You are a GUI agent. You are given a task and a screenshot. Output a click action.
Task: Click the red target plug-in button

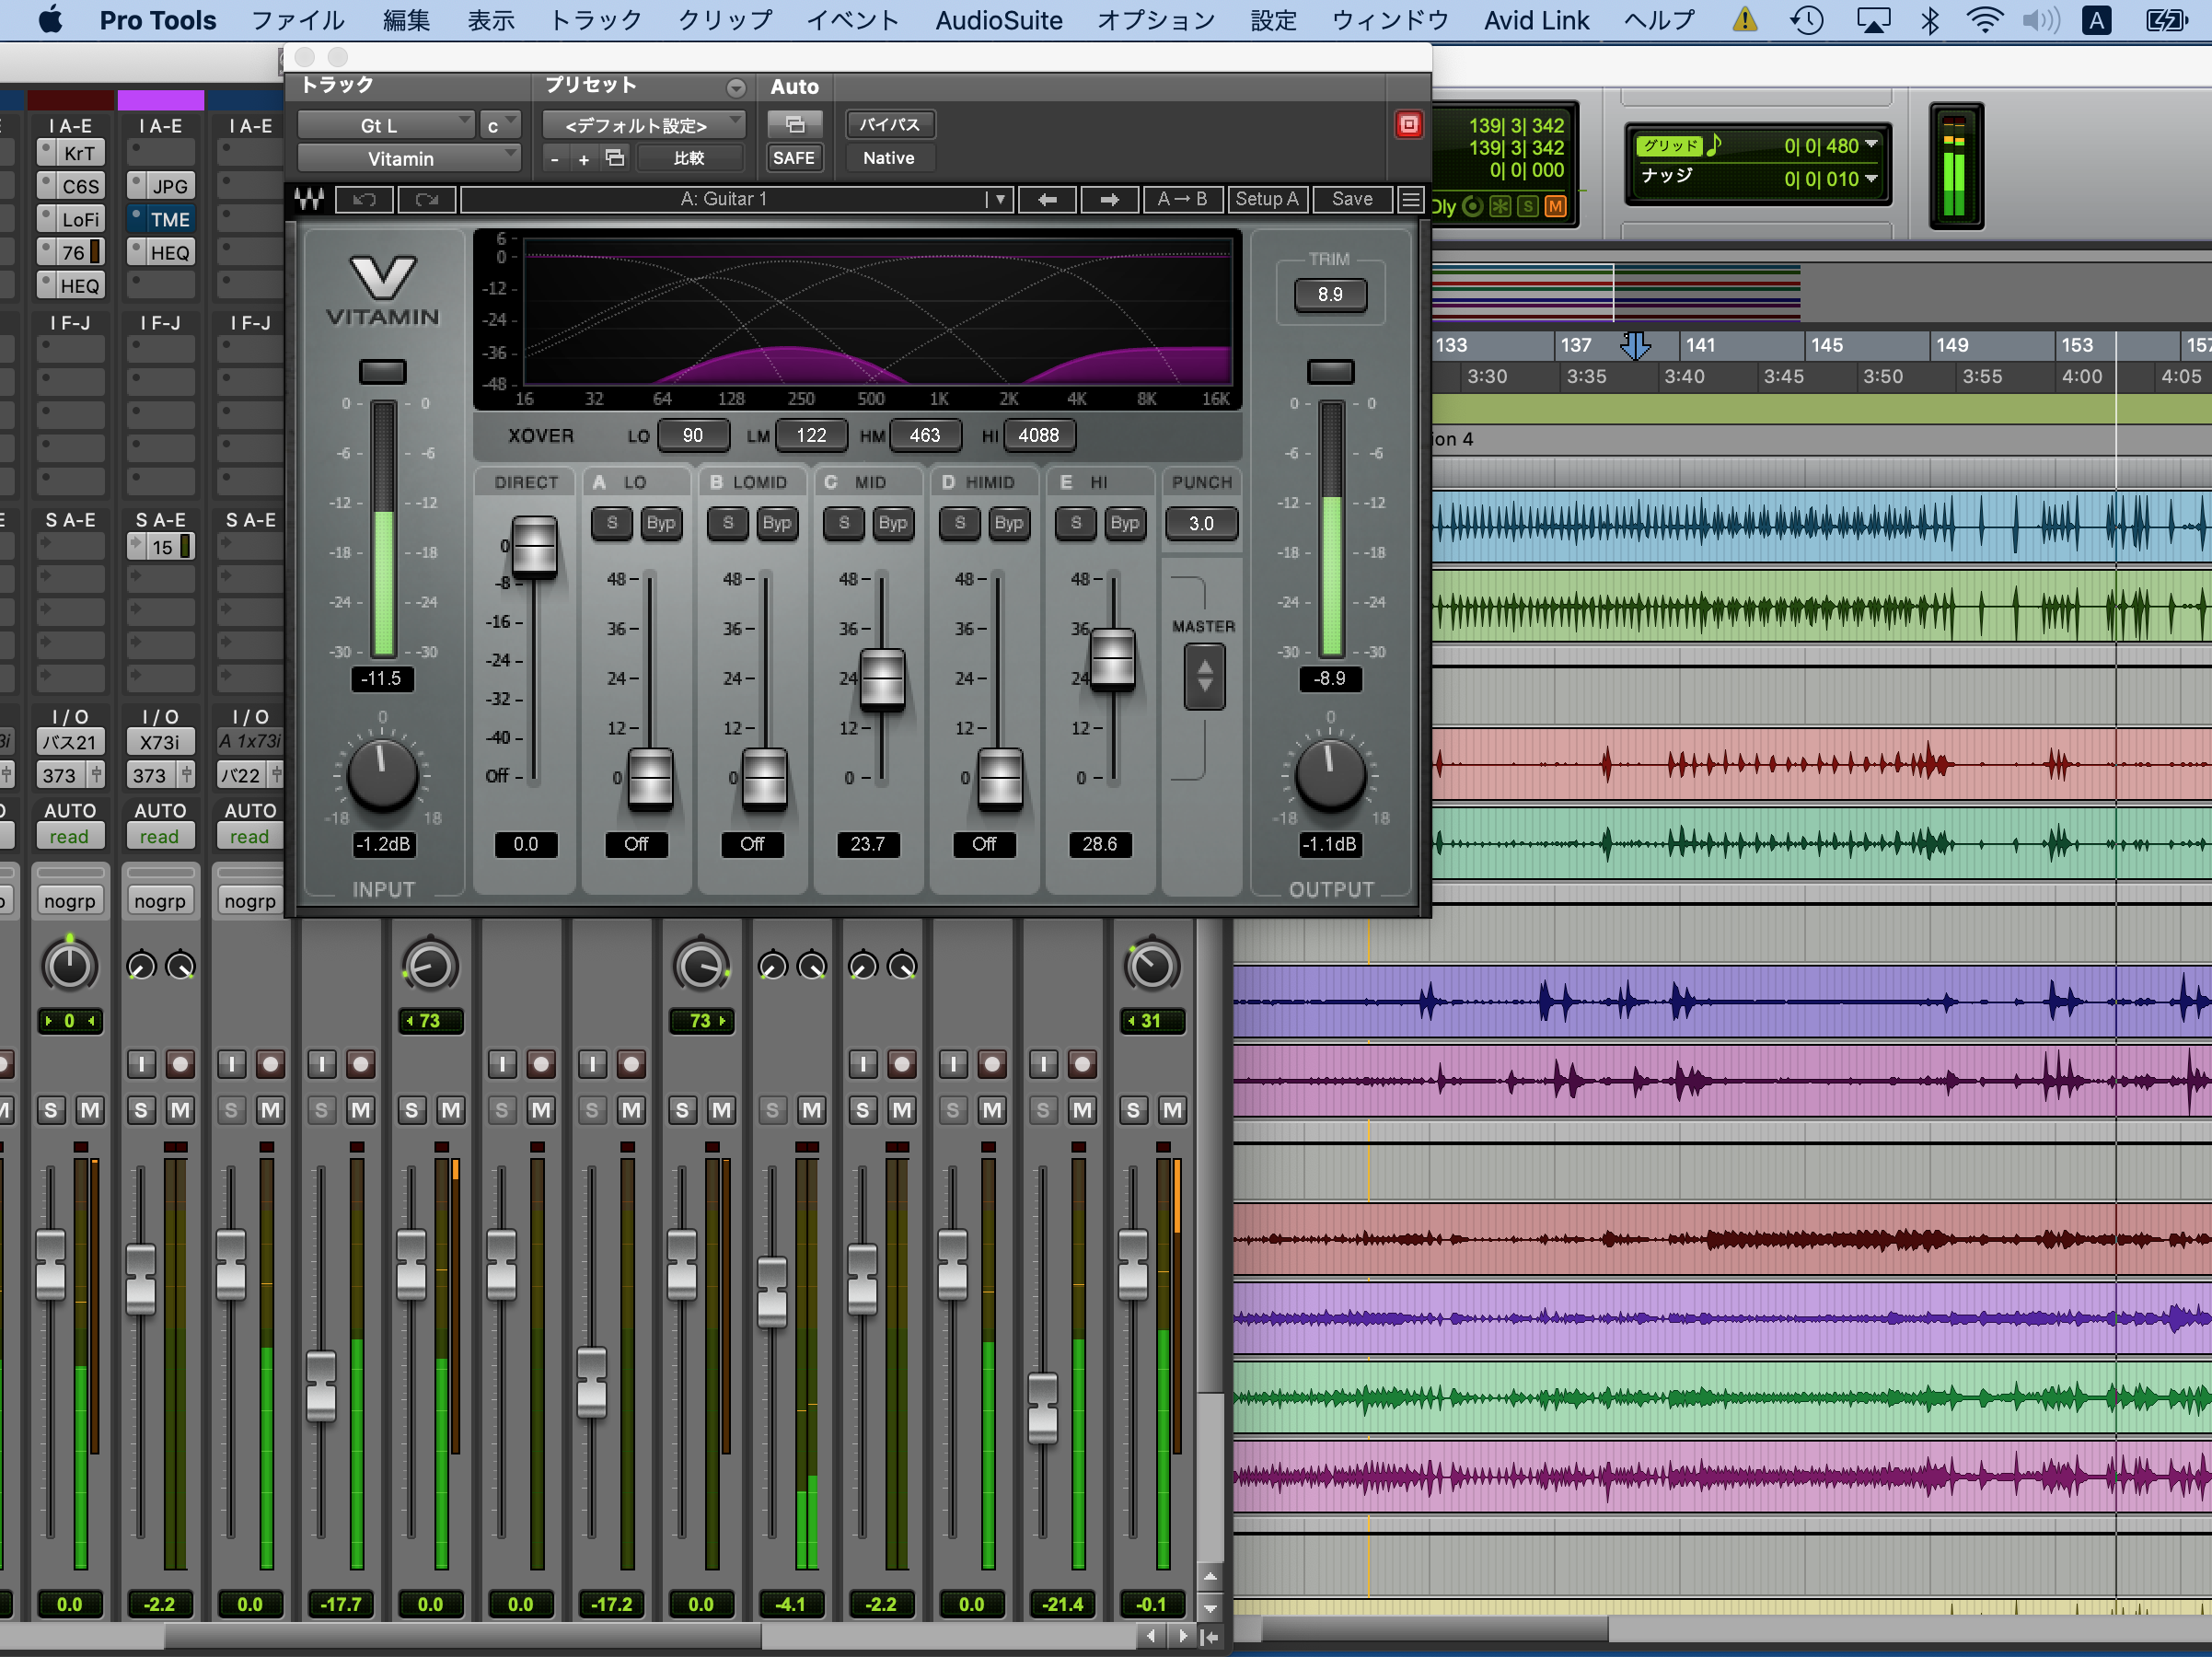pyautogui.click(x=1408, y=125)
